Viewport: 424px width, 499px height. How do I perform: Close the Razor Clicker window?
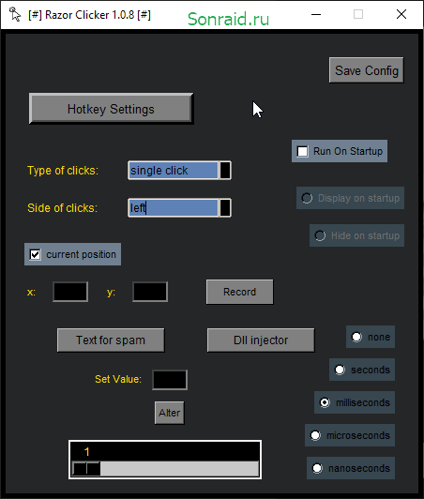[401, 14]
